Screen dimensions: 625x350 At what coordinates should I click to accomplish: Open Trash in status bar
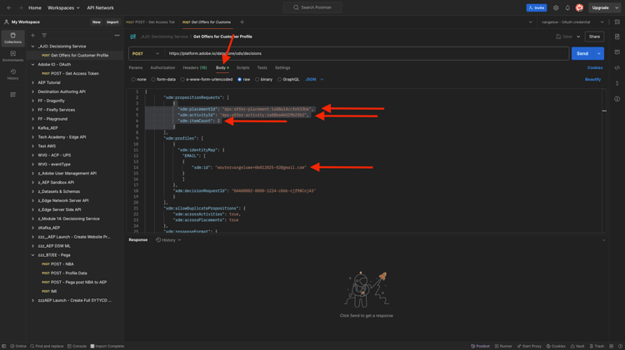[597, 346]
